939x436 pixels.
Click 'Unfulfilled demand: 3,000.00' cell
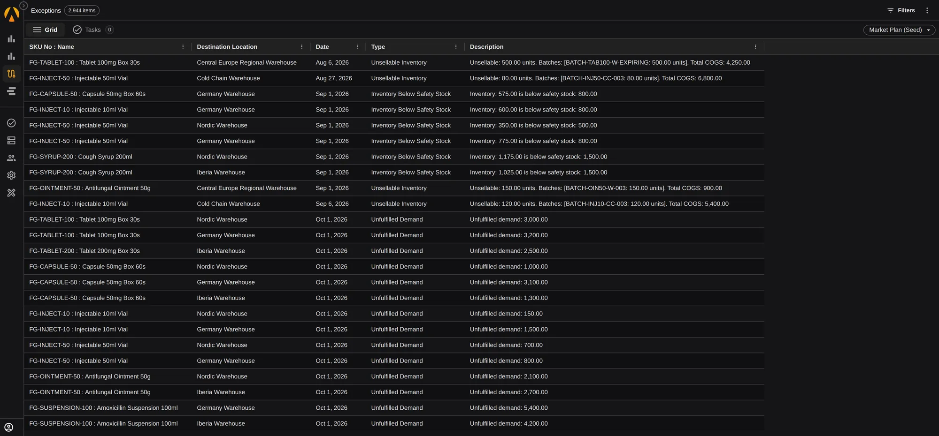pyautogui.click(x=508, y=219)
